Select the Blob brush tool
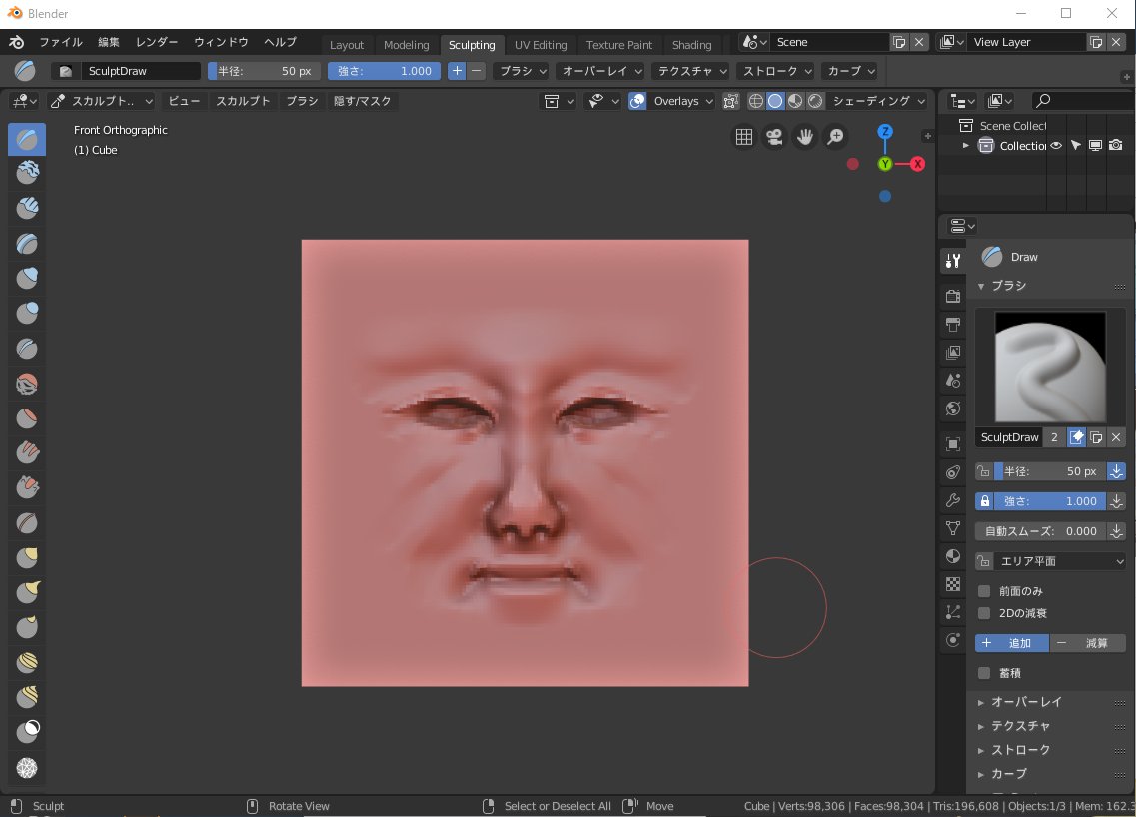 [27, 313]
